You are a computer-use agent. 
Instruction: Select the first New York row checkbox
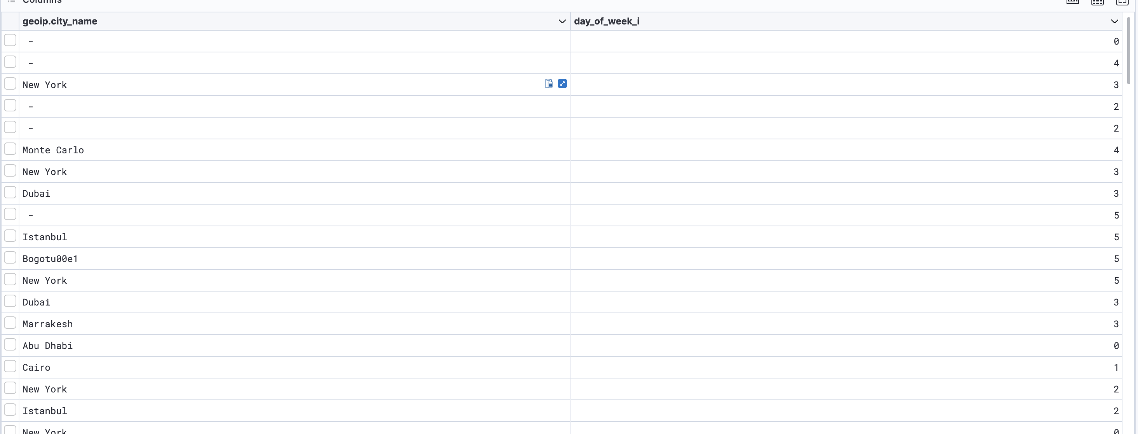(10, 83)
